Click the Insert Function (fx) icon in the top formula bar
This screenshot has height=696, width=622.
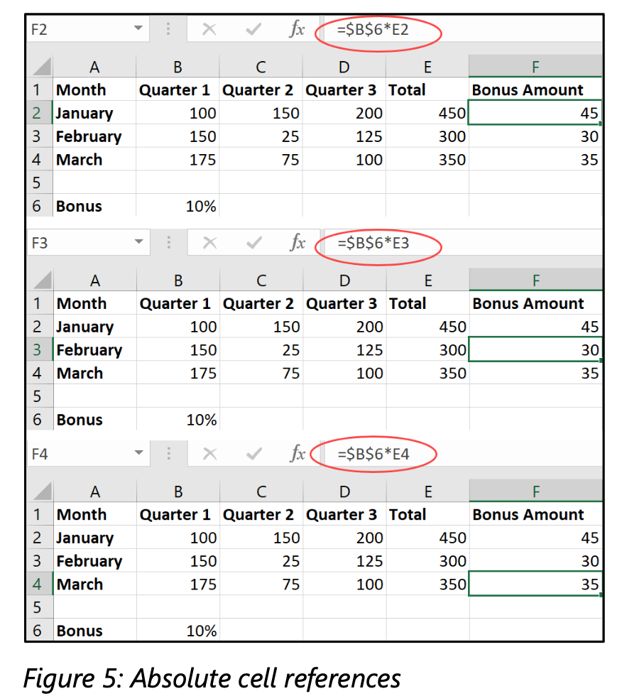(297, 29)
